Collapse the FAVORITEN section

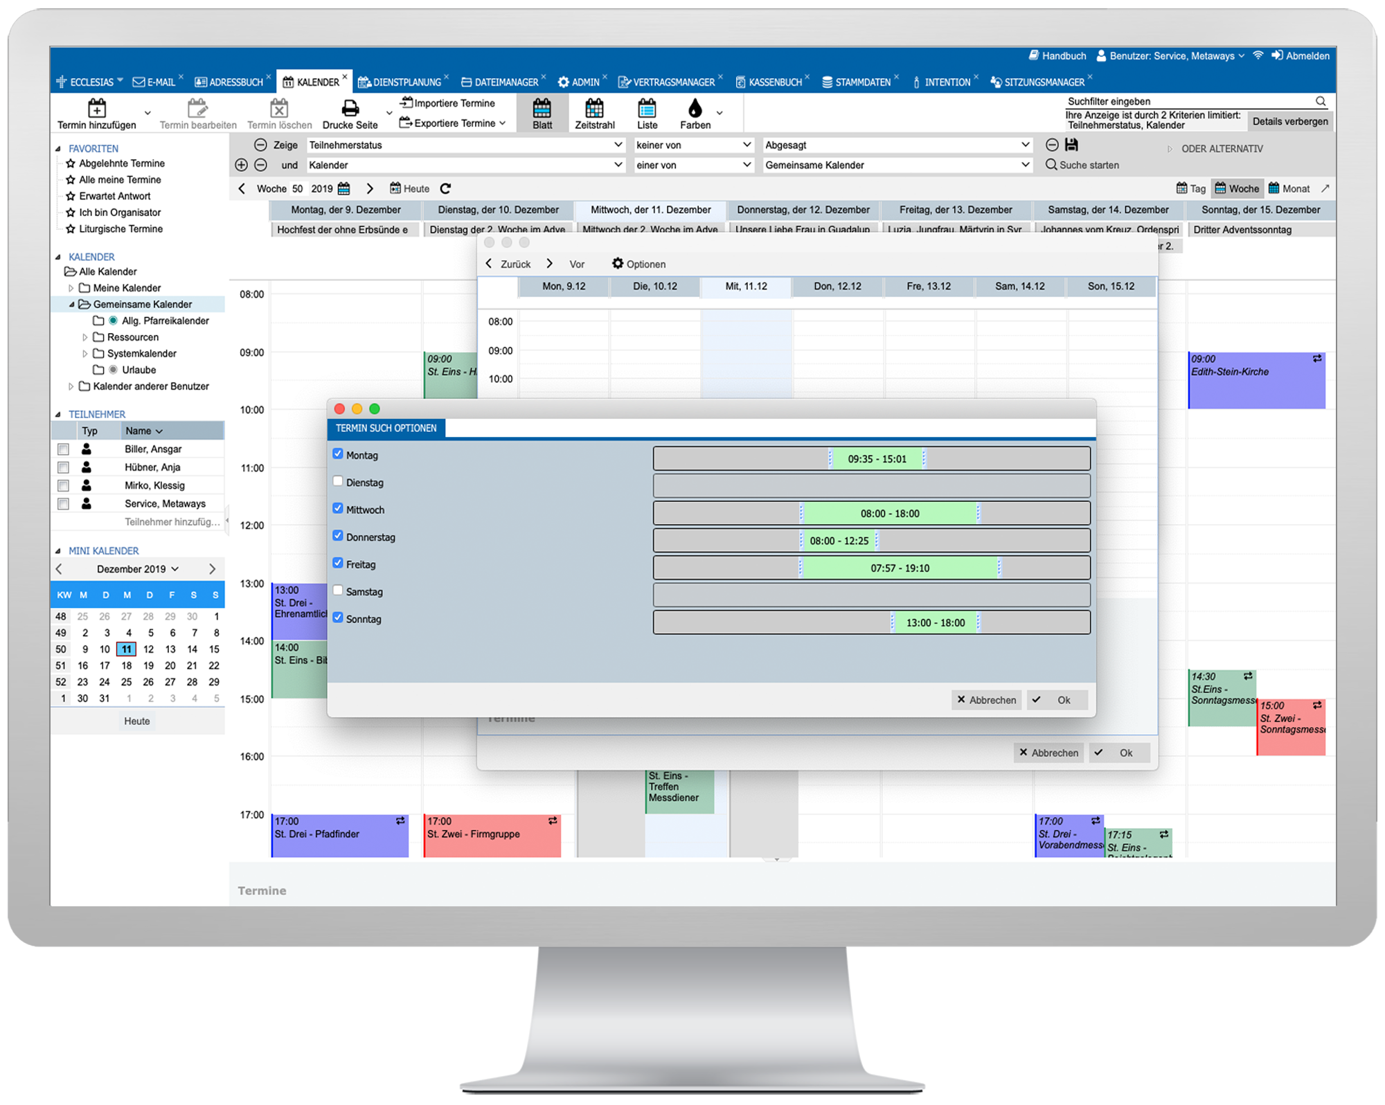tap(58, 148)
